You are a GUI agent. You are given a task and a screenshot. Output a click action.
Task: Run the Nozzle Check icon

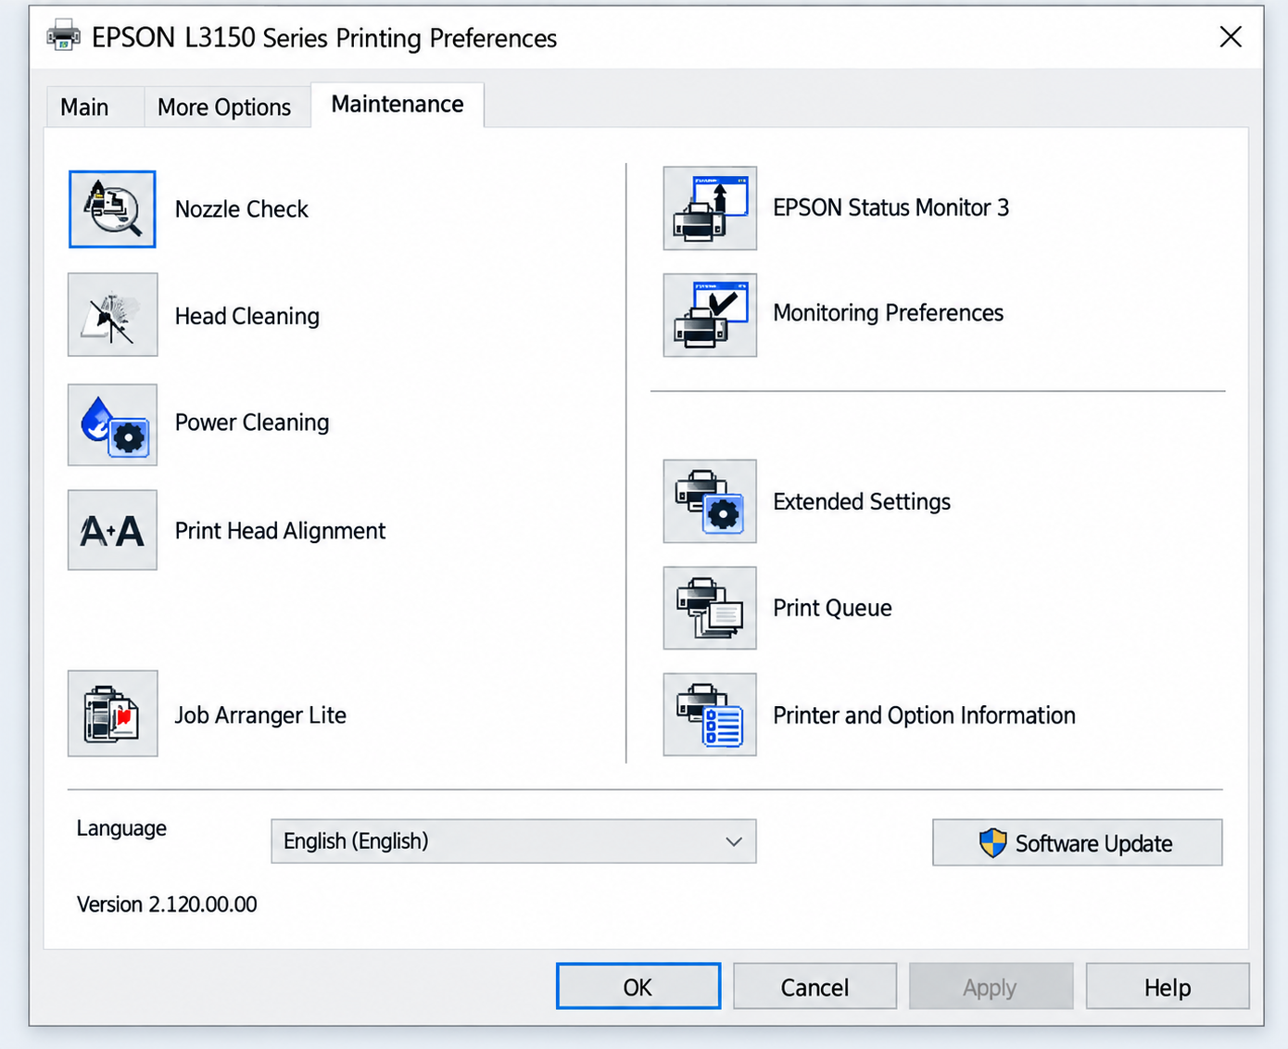(x=112, y=209)
